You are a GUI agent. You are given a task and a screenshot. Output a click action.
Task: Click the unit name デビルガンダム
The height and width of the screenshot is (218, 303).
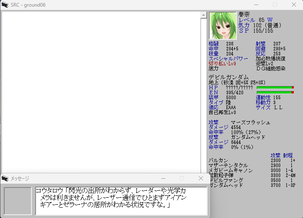[x=229, y=77]
